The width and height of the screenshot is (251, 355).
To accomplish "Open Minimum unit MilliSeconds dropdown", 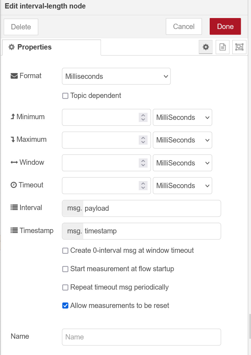I will pos(182,117).
